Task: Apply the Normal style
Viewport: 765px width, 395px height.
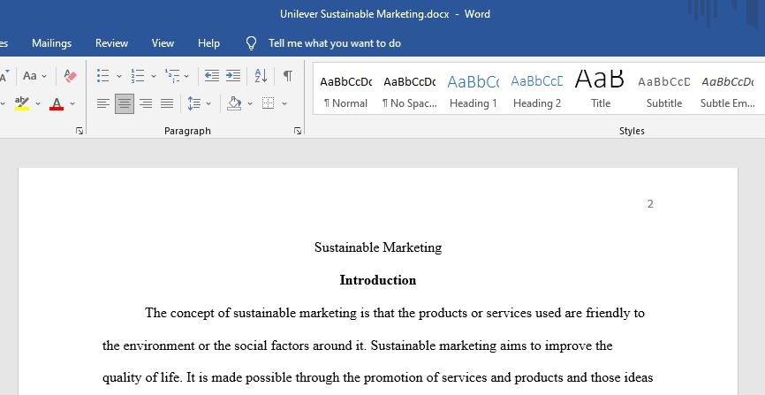Action: pyautogui.click(x=346, y=89)
